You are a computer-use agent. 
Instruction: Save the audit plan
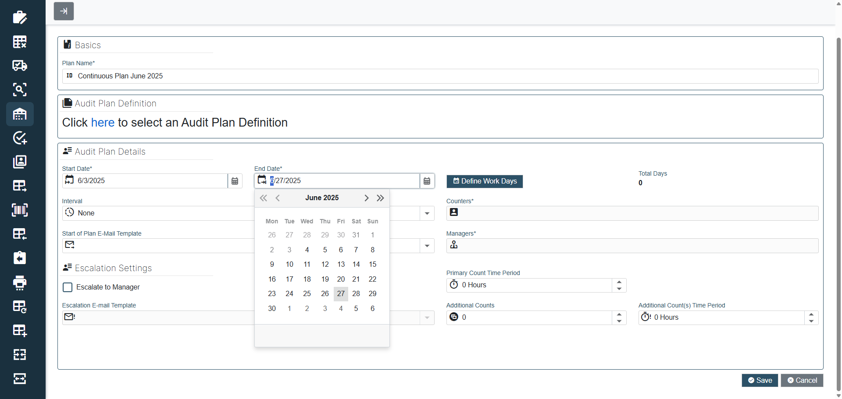pyautogui.click(x=760, y=380)
